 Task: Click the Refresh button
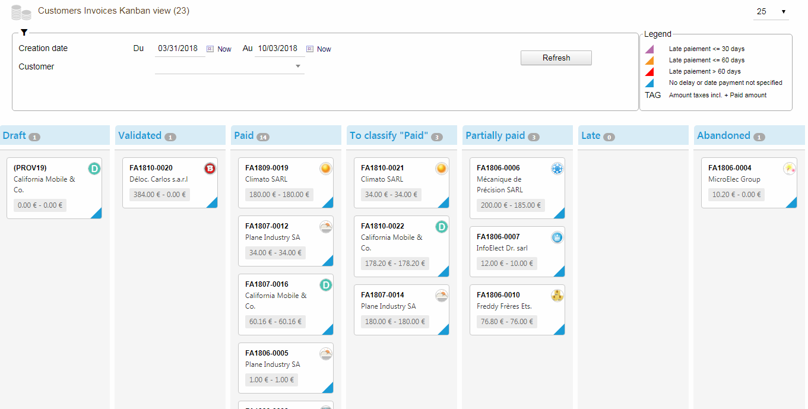pyautogui.click(x=556, y=58)
